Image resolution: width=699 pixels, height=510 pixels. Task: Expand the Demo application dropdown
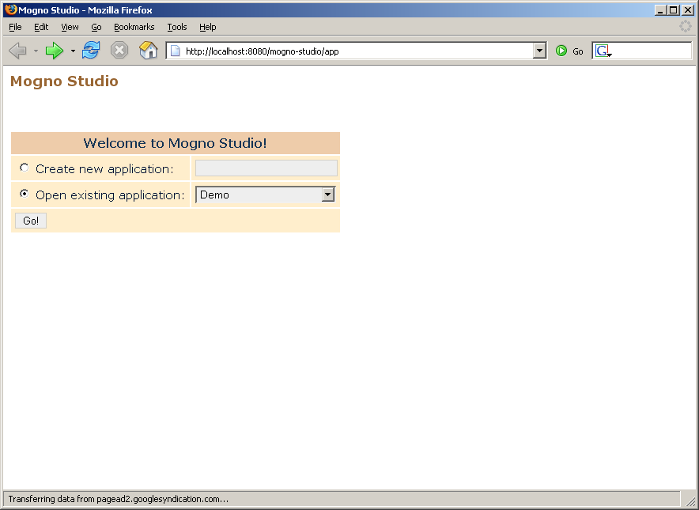[x=328, y=195]
